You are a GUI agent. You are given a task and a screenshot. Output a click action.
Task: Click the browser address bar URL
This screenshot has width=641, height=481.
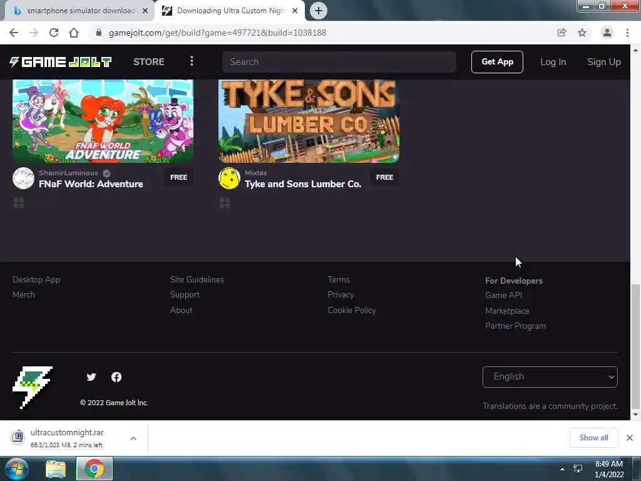[x=217, y=33]
